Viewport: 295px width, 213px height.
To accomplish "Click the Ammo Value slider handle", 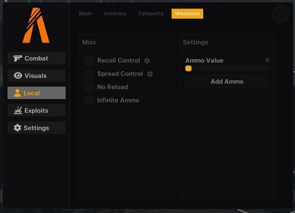I will [x=188, y=68].
